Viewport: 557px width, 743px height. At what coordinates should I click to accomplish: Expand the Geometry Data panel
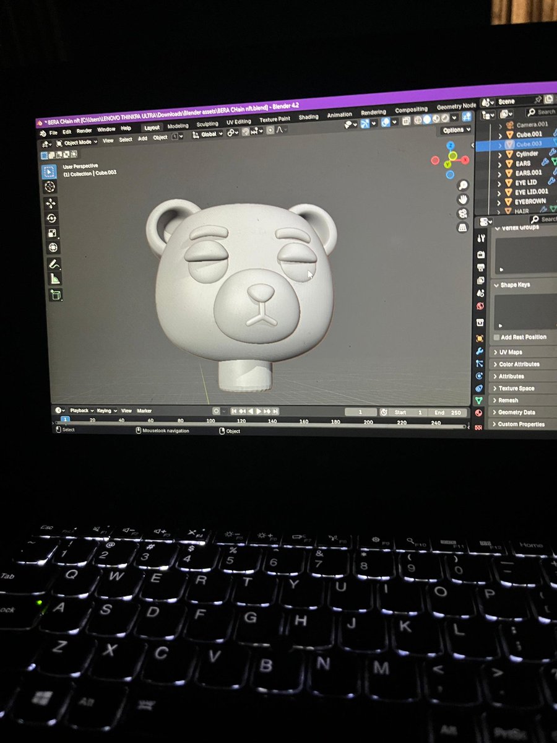coord(523,412)
